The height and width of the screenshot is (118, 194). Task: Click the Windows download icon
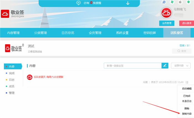[172, 2]
